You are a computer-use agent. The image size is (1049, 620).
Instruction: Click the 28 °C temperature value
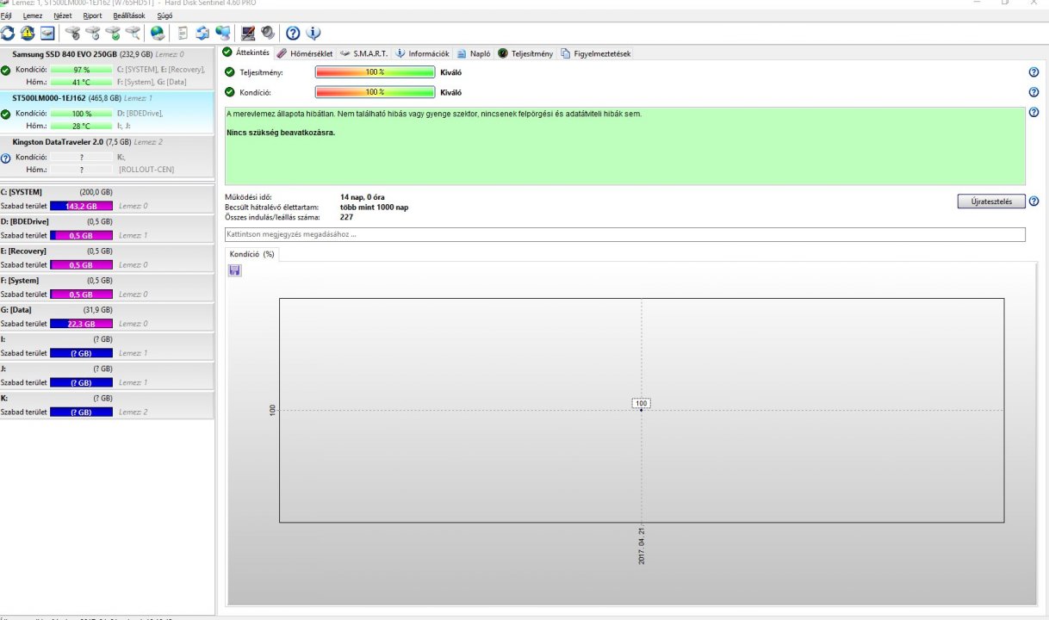[81, 126]
